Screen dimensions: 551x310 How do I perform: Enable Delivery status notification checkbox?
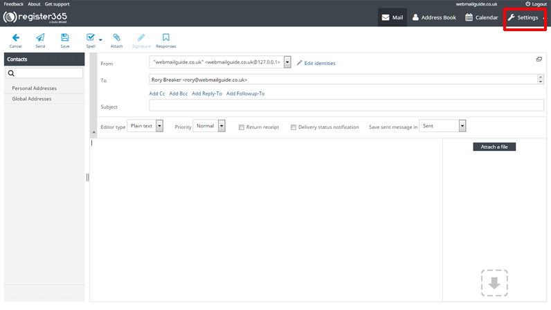coord(293,127)
